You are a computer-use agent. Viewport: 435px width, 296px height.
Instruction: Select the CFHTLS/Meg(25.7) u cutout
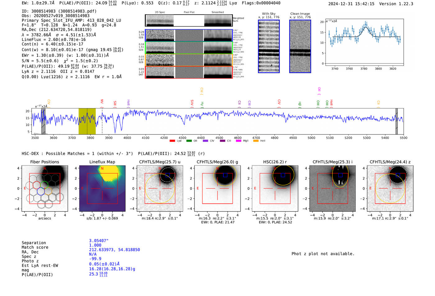[160, 188]
